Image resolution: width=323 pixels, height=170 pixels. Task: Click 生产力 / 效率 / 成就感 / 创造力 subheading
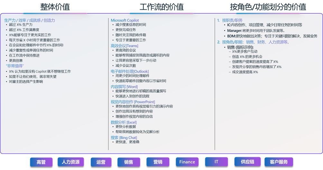click(30, 20)
